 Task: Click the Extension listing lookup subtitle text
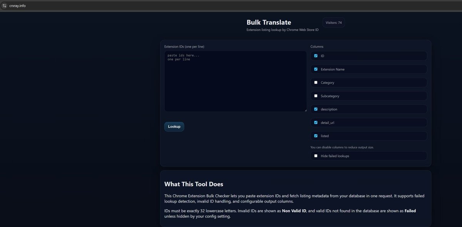point(282,29)
